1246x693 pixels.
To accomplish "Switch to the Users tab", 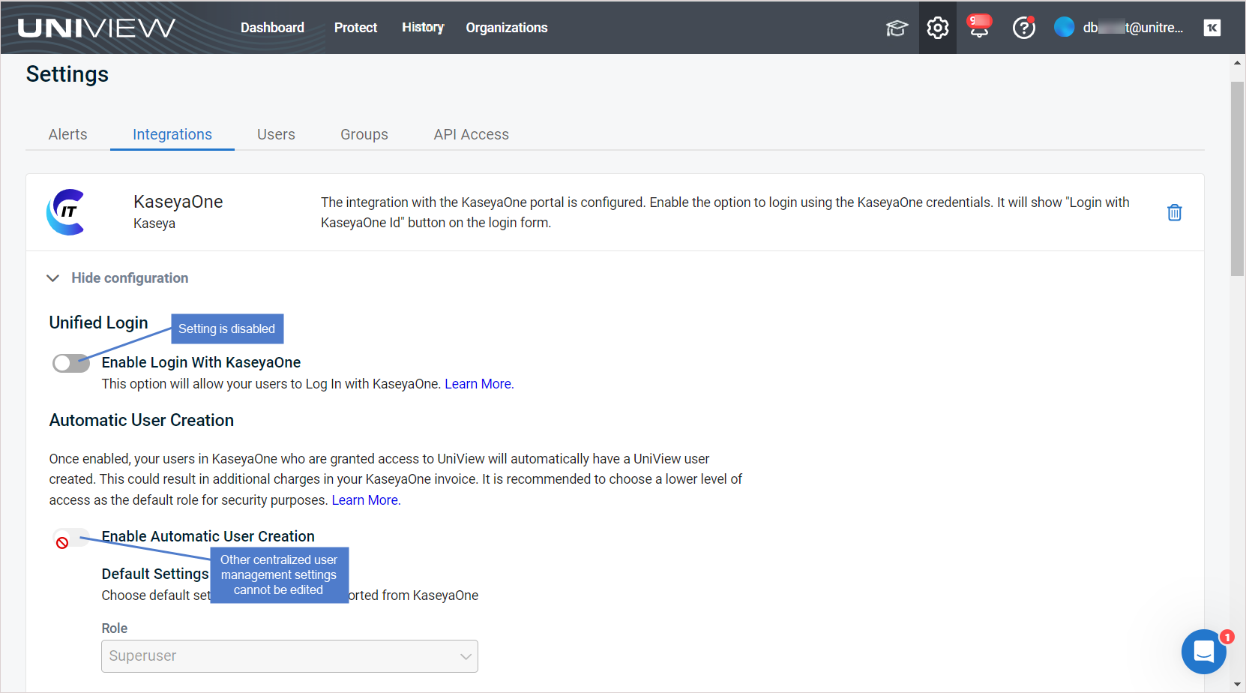I will point(276,134).
